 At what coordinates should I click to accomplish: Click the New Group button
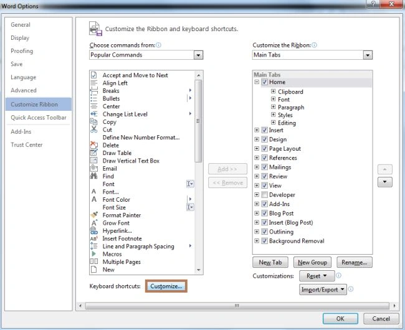312,262
